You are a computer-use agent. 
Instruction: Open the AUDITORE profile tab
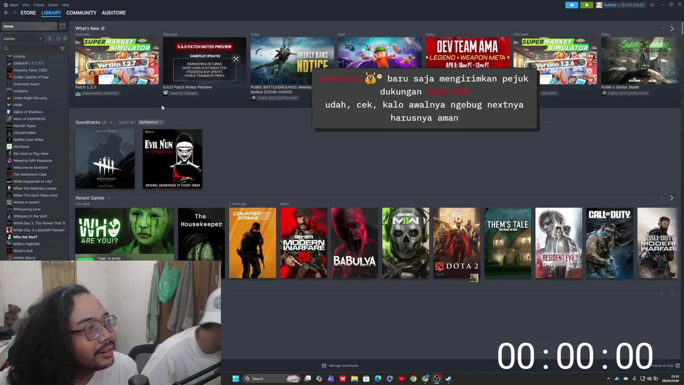click(x=114, y=13)
